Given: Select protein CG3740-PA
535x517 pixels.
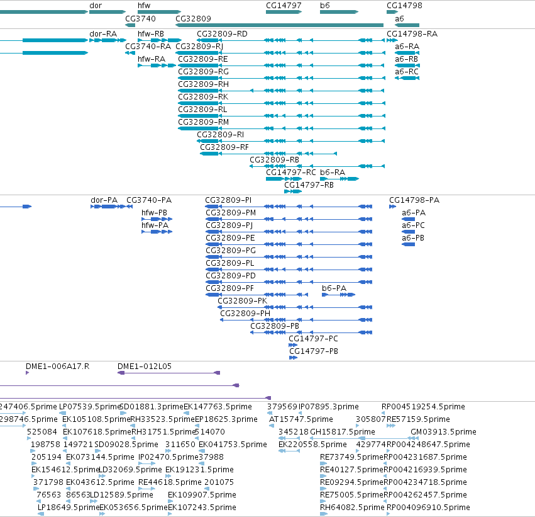Looking at the screenshot, I should (149, 200).
